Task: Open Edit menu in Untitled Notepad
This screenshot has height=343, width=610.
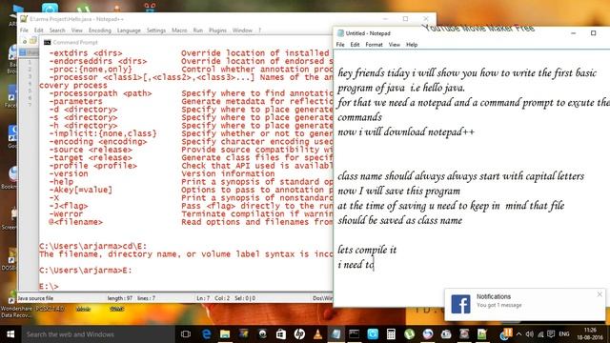Action: 355,45
